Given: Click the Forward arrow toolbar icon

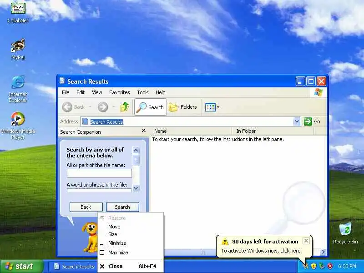Looking at the screenshot, I should point(103,107).
